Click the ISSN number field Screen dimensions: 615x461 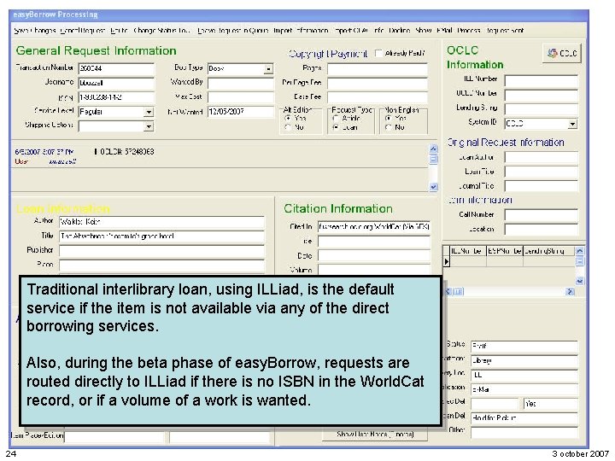(116, 97)
